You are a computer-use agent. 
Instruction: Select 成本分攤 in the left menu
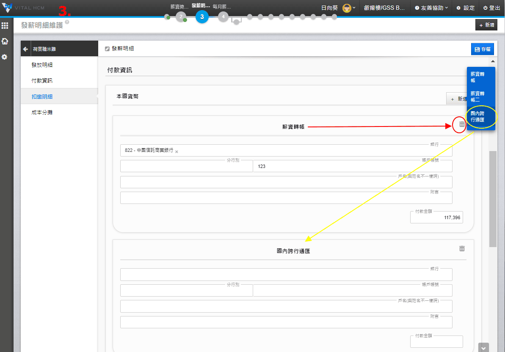point(42,113)
